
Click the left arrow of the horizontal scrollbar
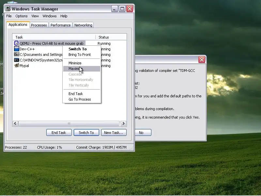coord(15,123)
